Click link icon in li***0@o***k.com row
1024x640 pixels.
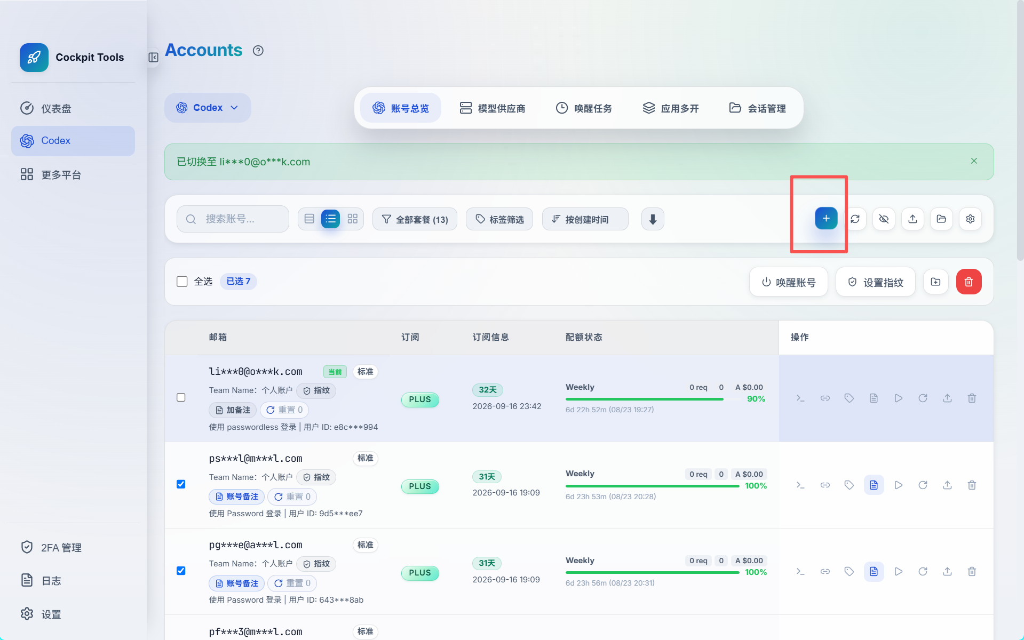825,398
